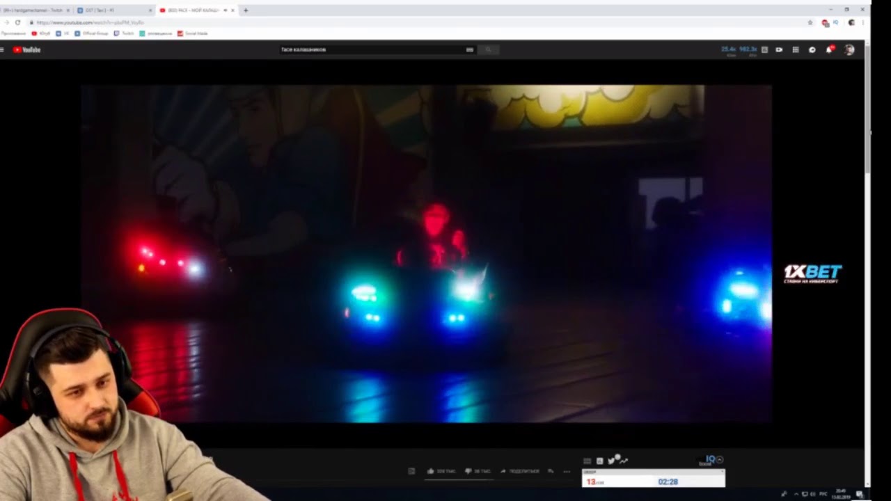The width and height of the screenshot is (891, 501).
Task: Open the vidIQ extension icon in toolbar
Action: click(837, 22)
